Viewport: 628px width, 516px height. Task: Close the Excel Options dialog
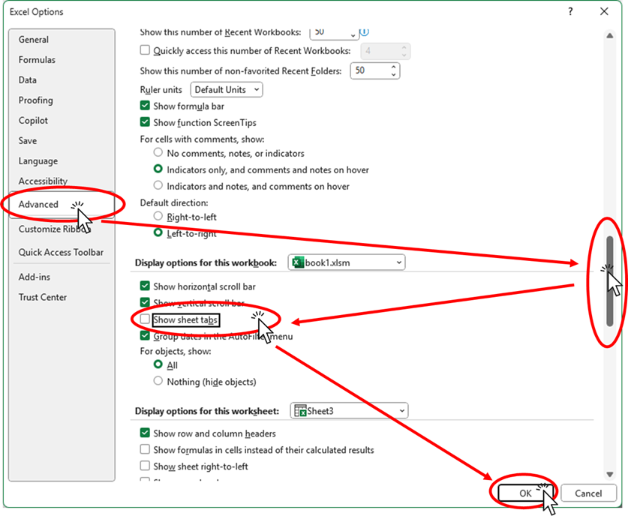tap(604, 11)
